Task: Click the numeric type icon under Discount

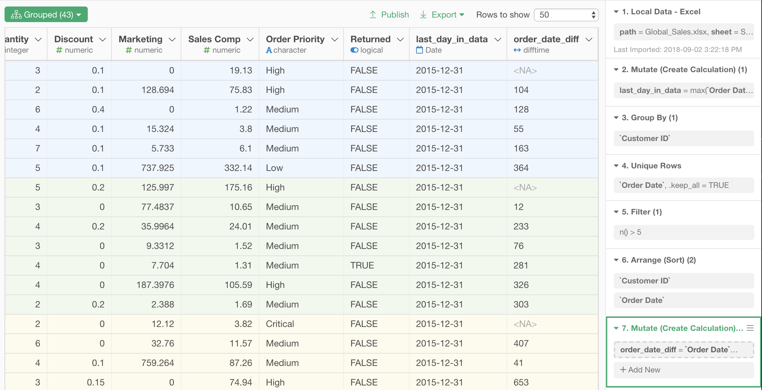Action: (59, 50)
